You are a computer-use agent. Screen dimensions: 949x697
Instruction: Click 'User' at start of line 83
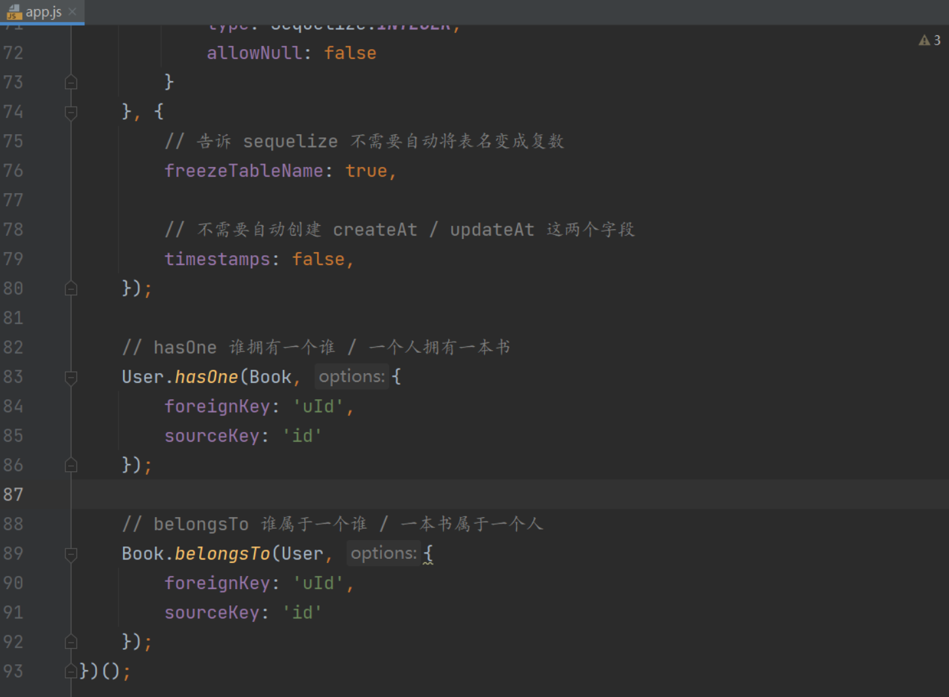tap(143, 377)
